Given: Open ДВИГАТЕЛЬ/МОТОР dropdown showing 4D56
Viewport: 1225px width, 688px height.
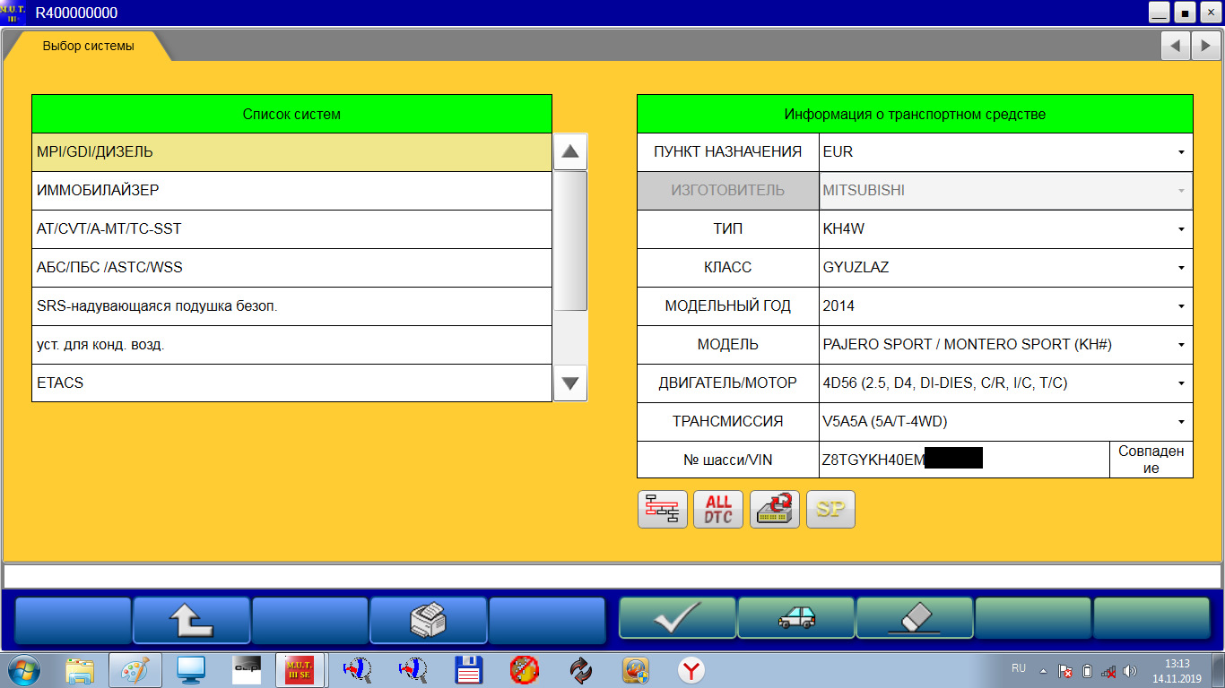Looking at the screenshot, I should point(1006,383).
